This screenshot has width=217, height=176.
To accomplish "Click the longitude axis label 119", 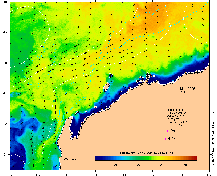I will (209, 175).
